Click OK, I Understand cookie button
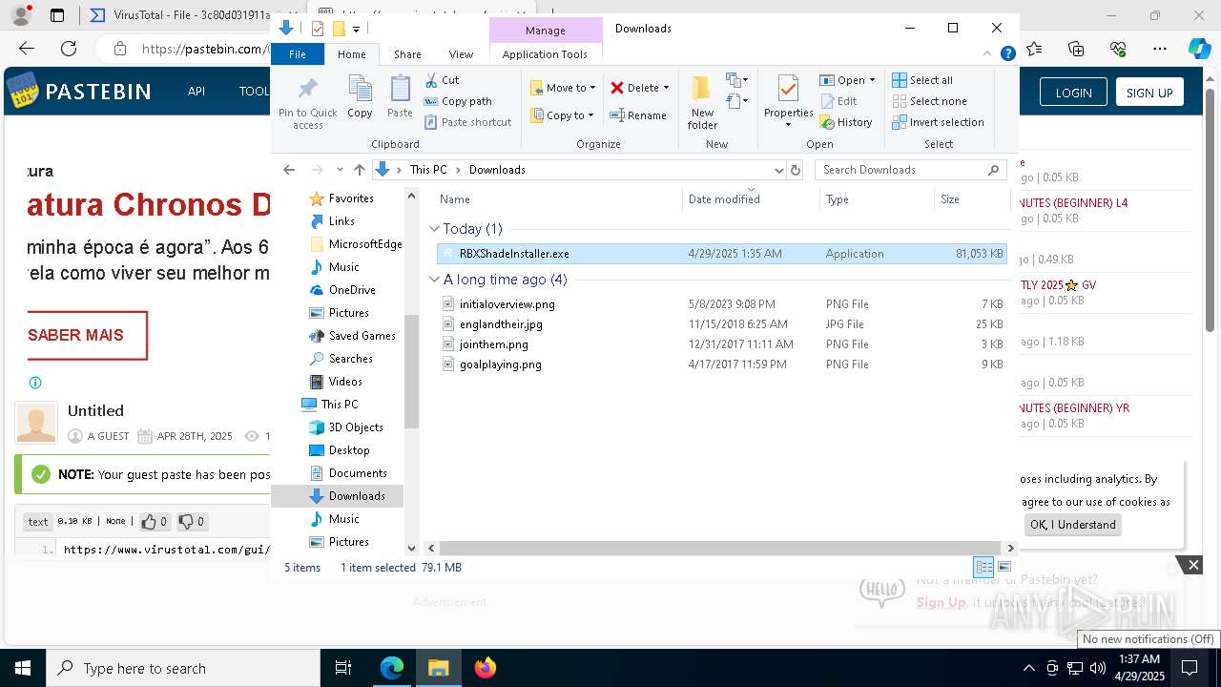1221x687 pixels. tap(1073, 525)
